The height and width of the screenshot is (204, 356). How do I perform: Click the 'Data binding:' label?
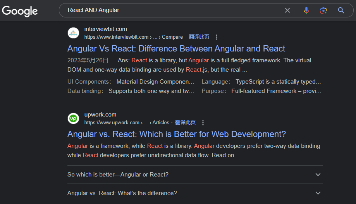[x=85, y=91]
